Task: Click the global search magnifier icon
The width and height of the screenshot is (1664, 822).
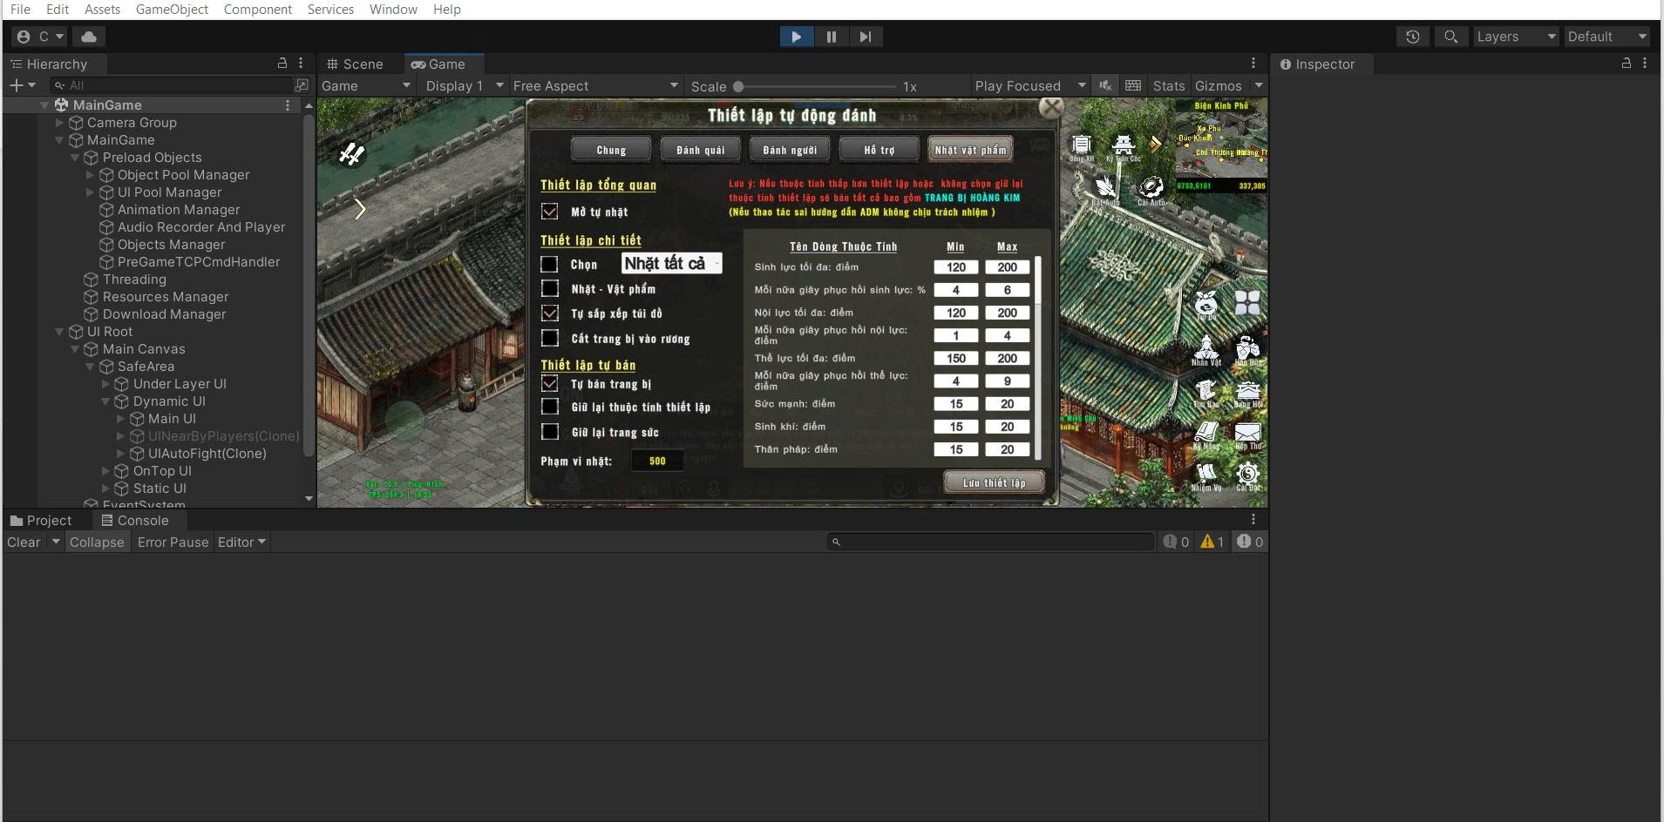Action: [1450, 37]
